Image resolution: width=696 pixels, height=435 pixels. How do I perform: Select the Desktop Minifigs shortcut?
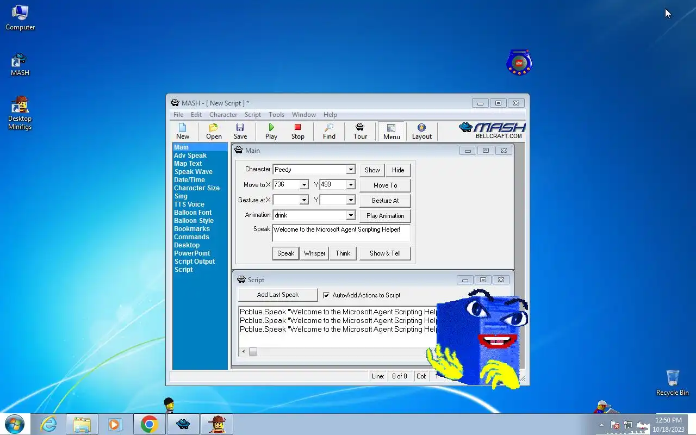pos(20,113)
